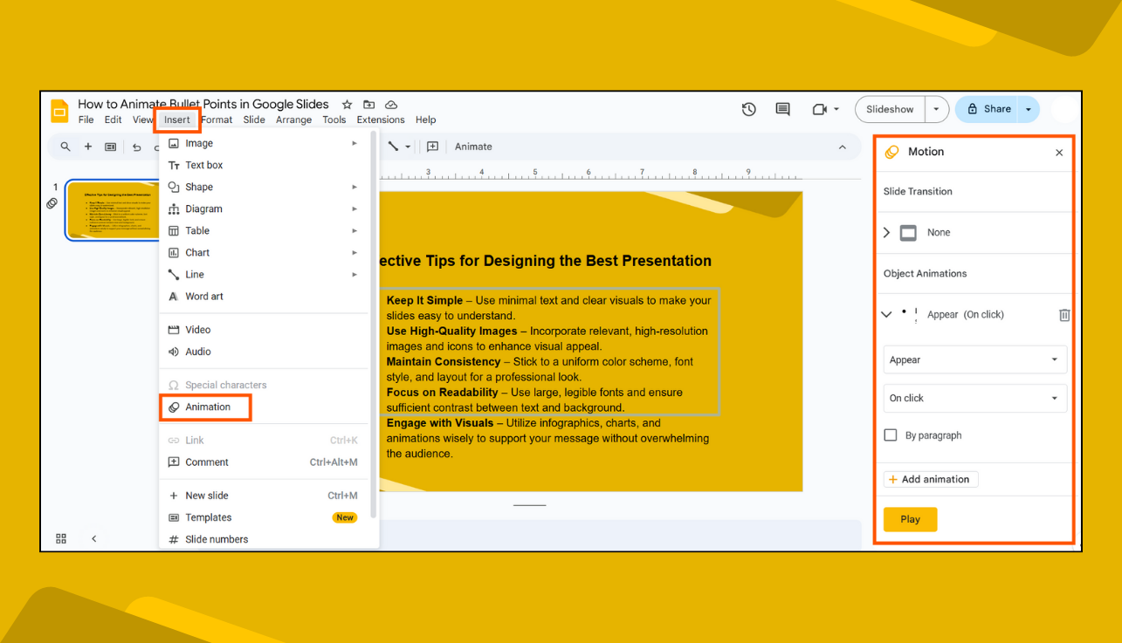Star the presentation

(x=346, y=104)
